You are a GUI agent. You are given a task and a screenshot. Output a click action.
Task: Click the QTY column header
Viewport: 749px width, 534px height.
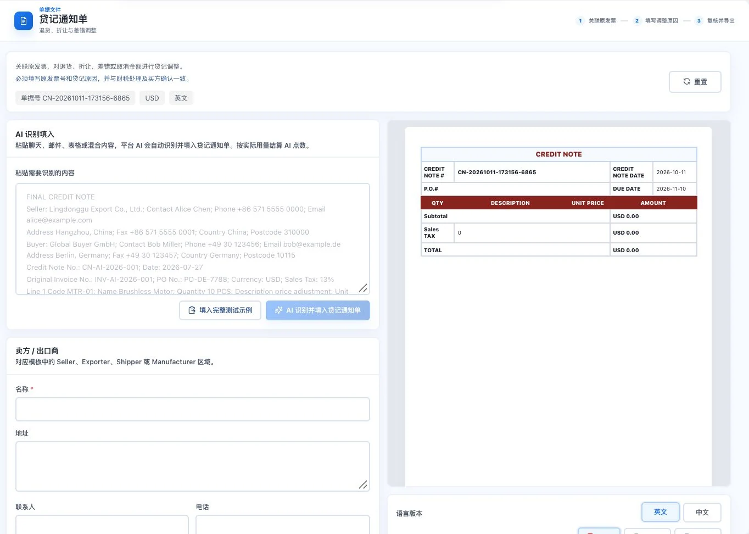(x=438, y=203)
